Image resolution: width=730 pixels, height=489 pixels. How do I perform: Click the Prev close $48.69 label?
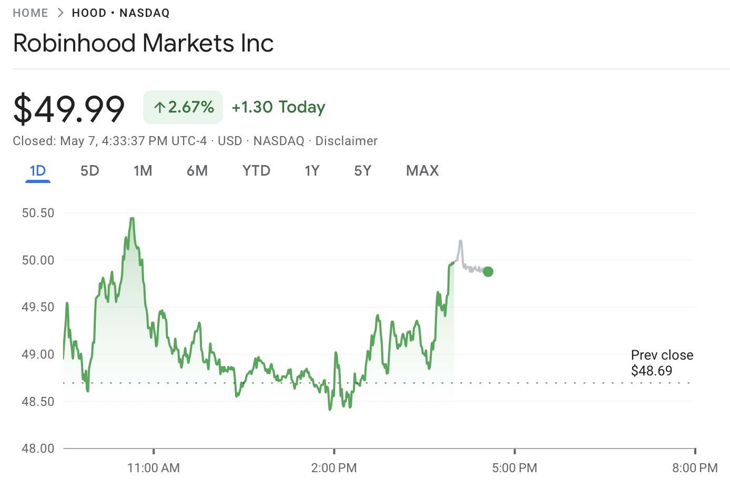coord(662,363)
